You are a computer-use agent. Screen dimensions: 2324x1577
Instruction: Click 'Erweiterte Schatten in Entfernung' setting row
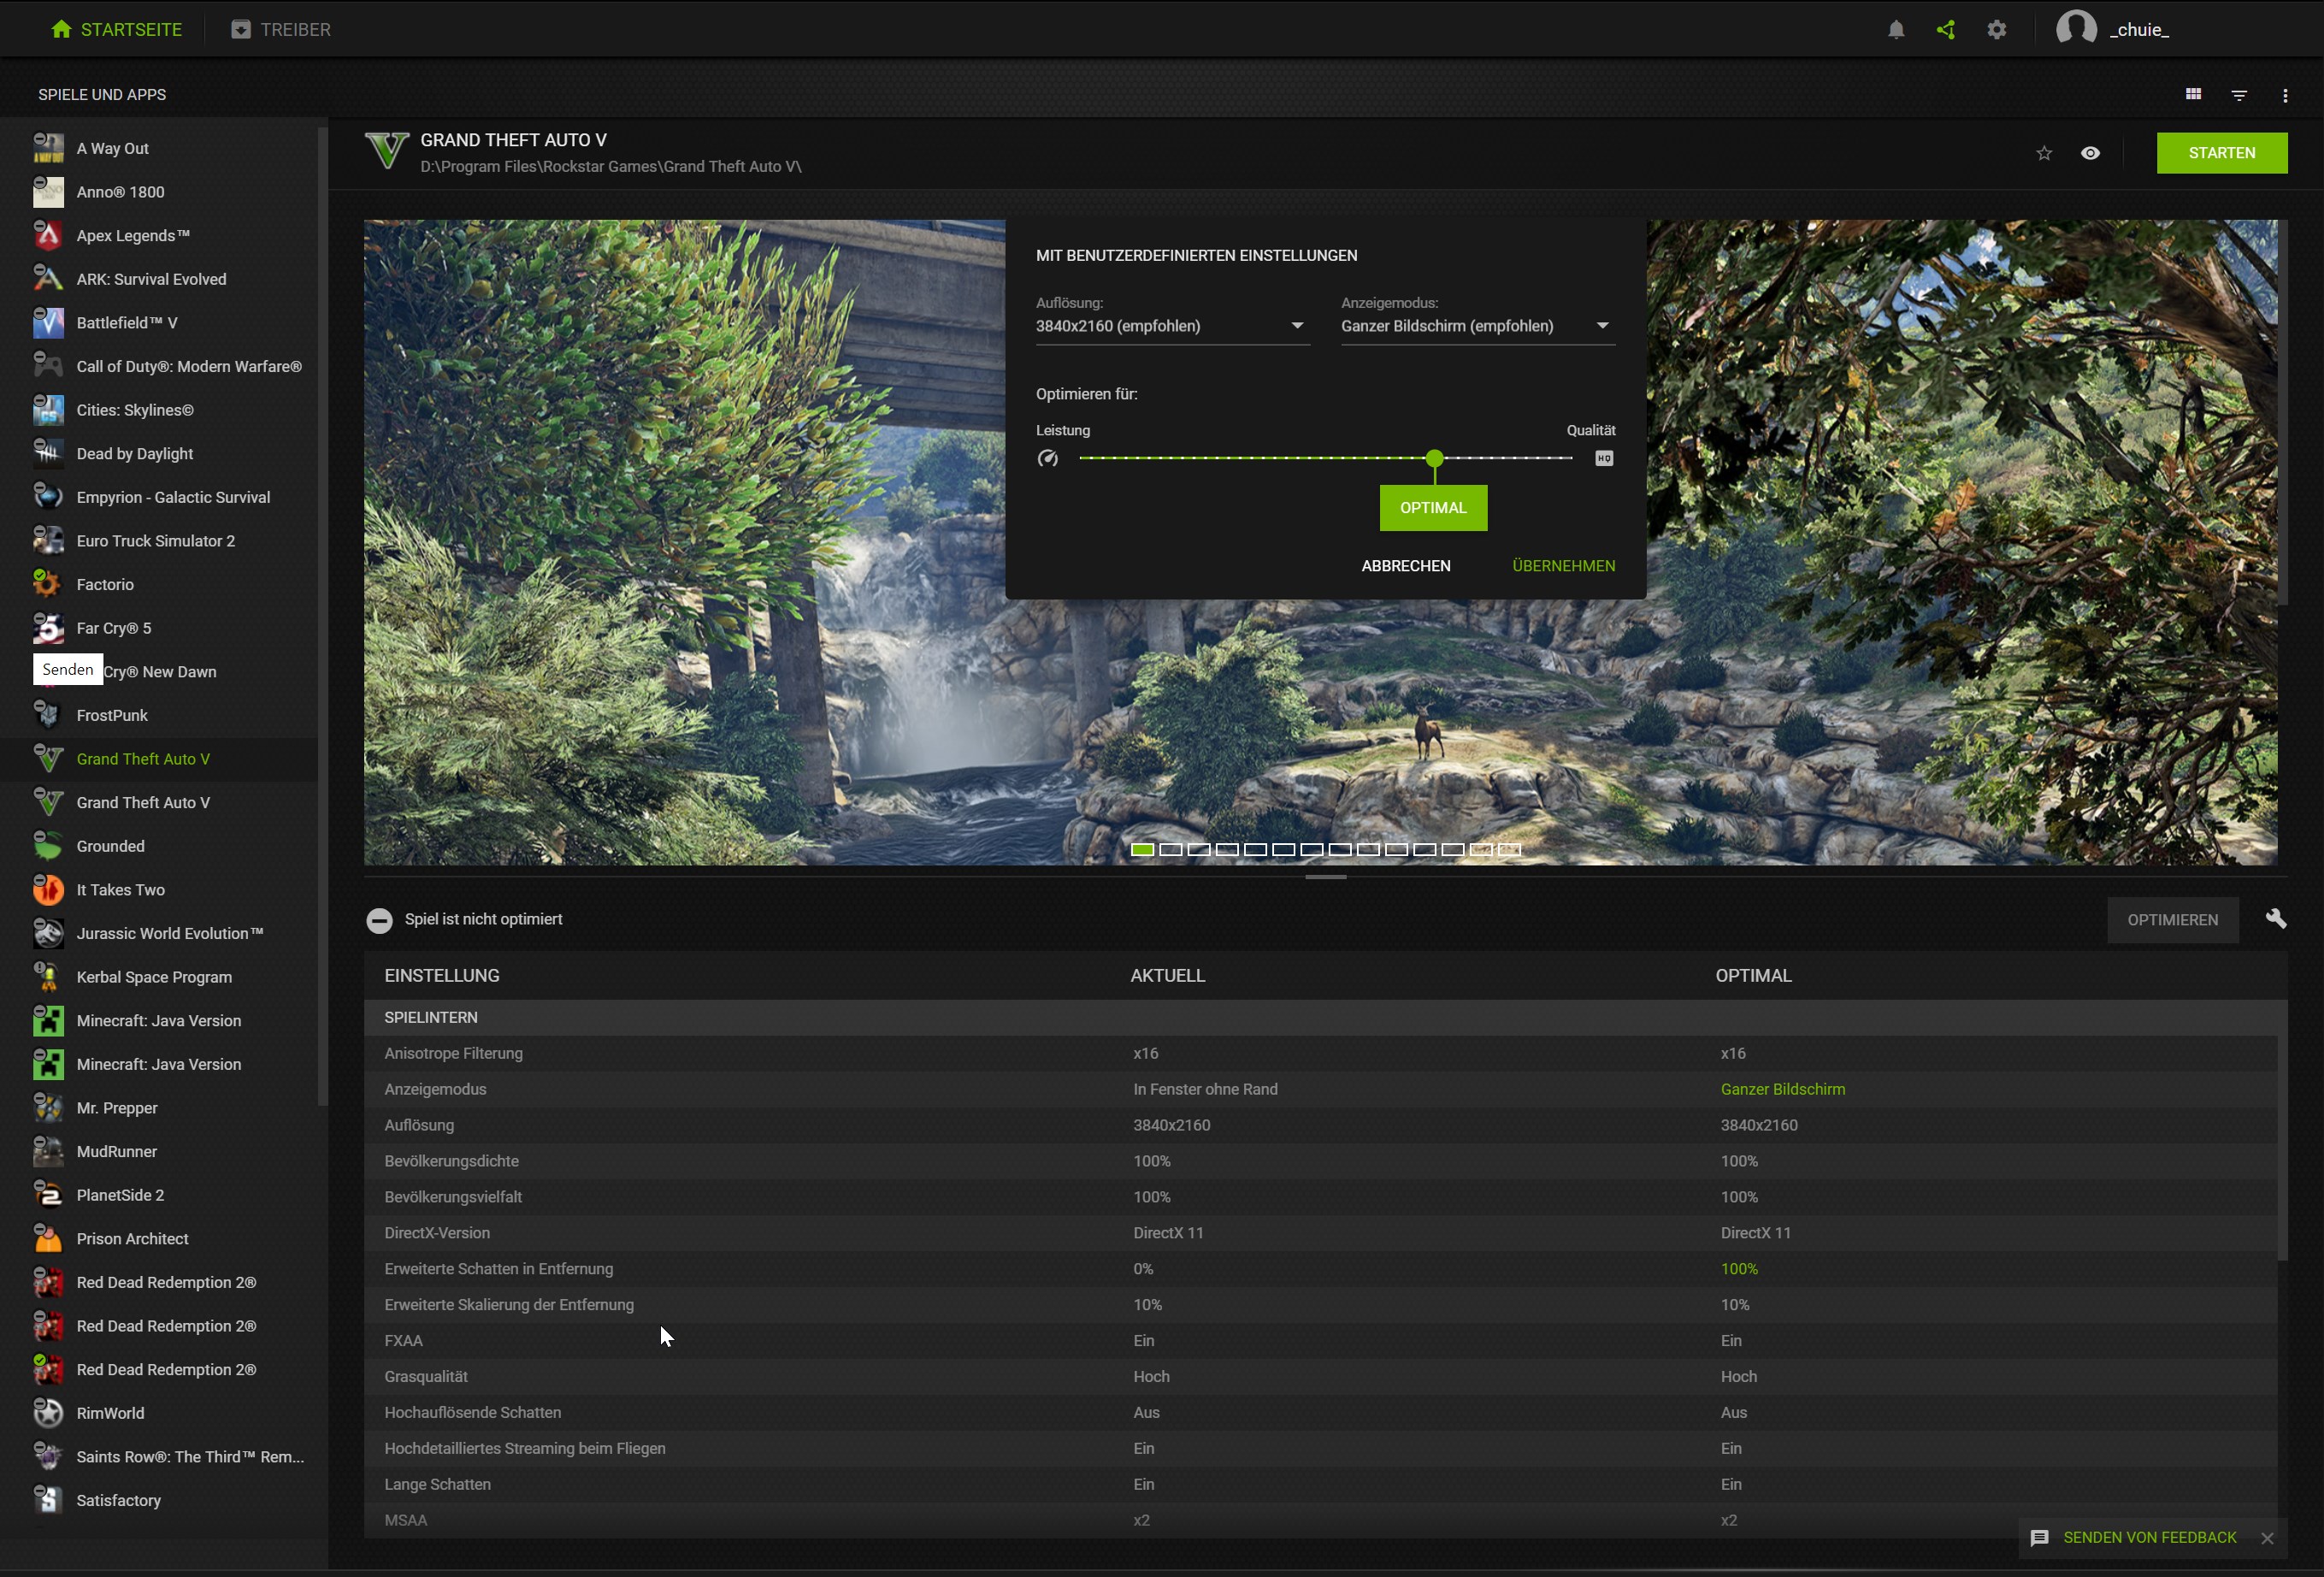point(1320,1268)
